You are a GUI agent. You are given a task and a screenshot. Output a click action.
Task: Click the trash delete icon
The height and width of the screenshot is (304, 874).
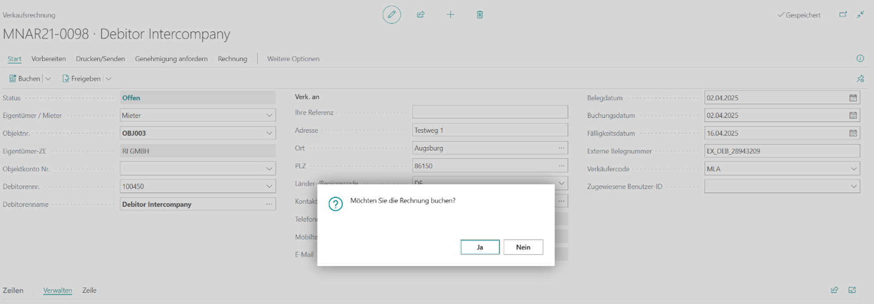(480, 15)
